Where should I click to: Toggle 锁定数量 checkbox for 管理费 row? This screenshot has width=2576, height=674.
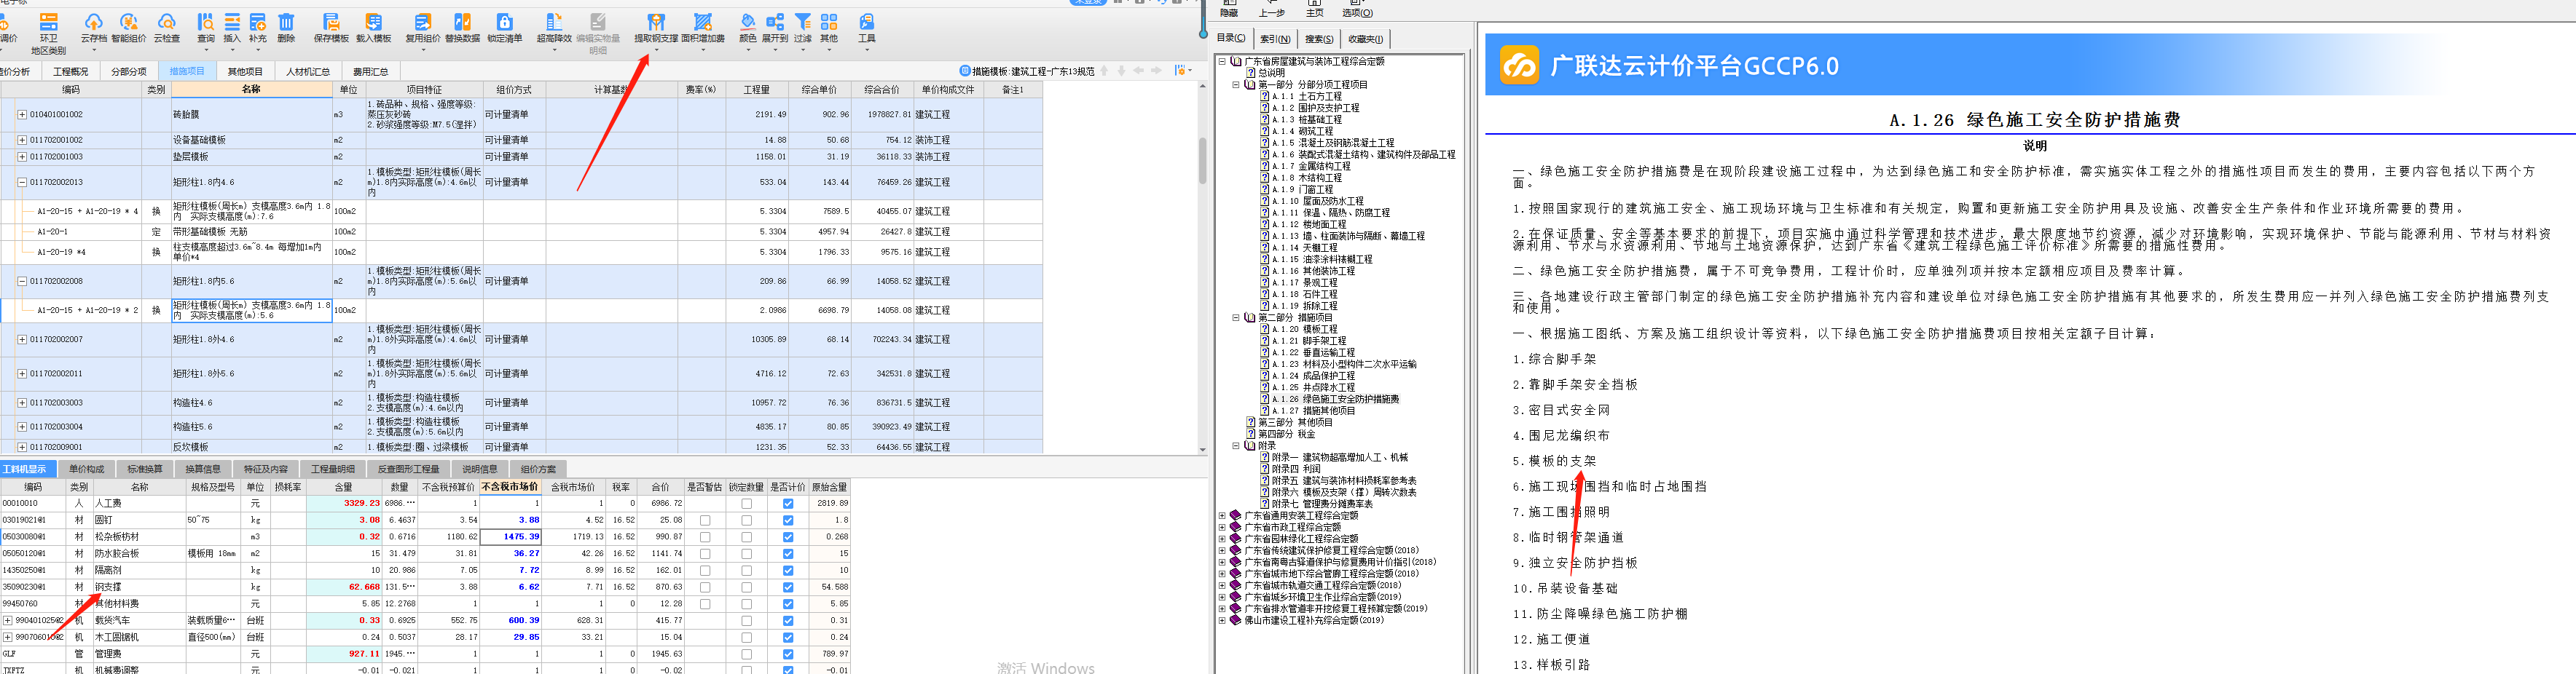[746, 654]
